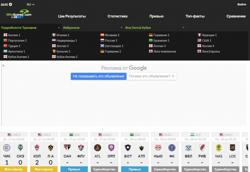This screenshot has height=172, width=250.
Task: Click the ВЕЛ Vélez Sarsfield crest
Action: (188, 148)
